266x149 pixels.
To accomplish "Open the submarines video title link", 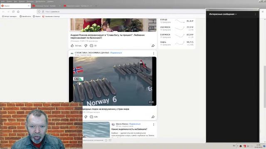I will [x=106, y=109].
